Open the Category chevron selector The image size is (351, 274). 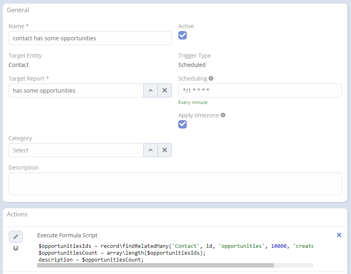tap(151, 150)
